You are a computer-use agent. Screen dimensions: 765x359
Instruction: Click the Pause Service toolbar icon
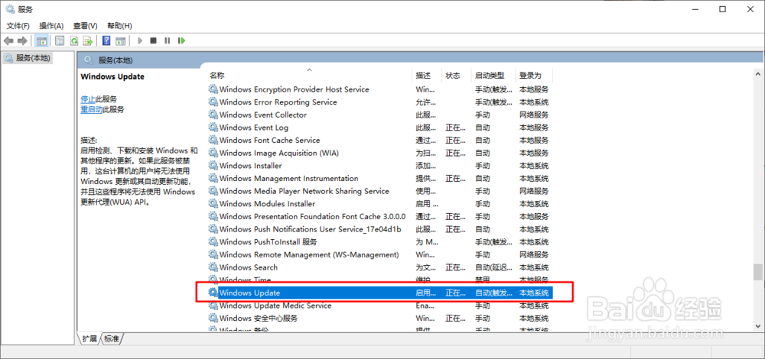(x=168, y=40)
